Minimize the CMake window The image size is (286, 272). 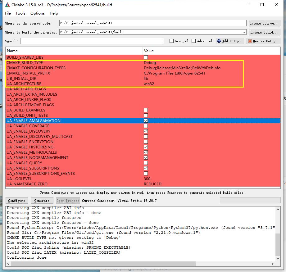click(248, 5)
